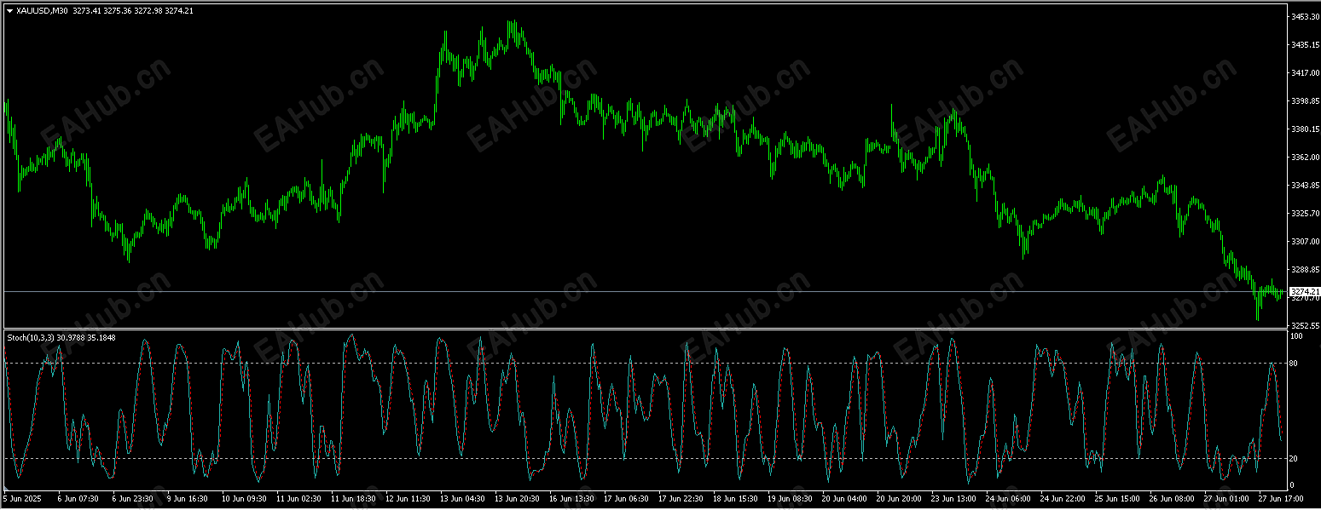Click the 20 Jun 20:00 time label

tap(899, 499)
